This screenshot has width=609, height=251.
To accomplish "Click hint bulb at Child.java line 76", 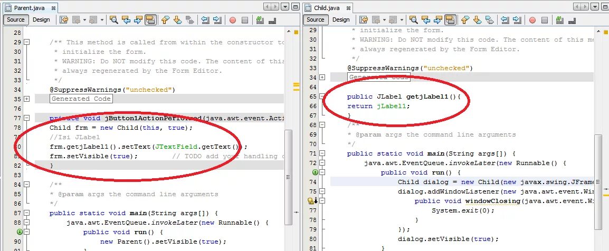I will pyautogui.click(x=311, y=201).
